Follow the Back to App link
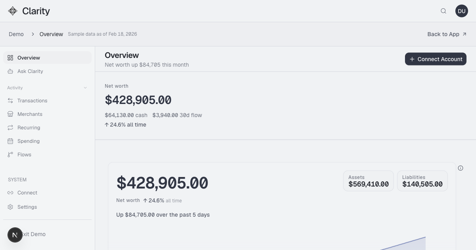The width and height of the screenshot is (476, 250). 447,34
